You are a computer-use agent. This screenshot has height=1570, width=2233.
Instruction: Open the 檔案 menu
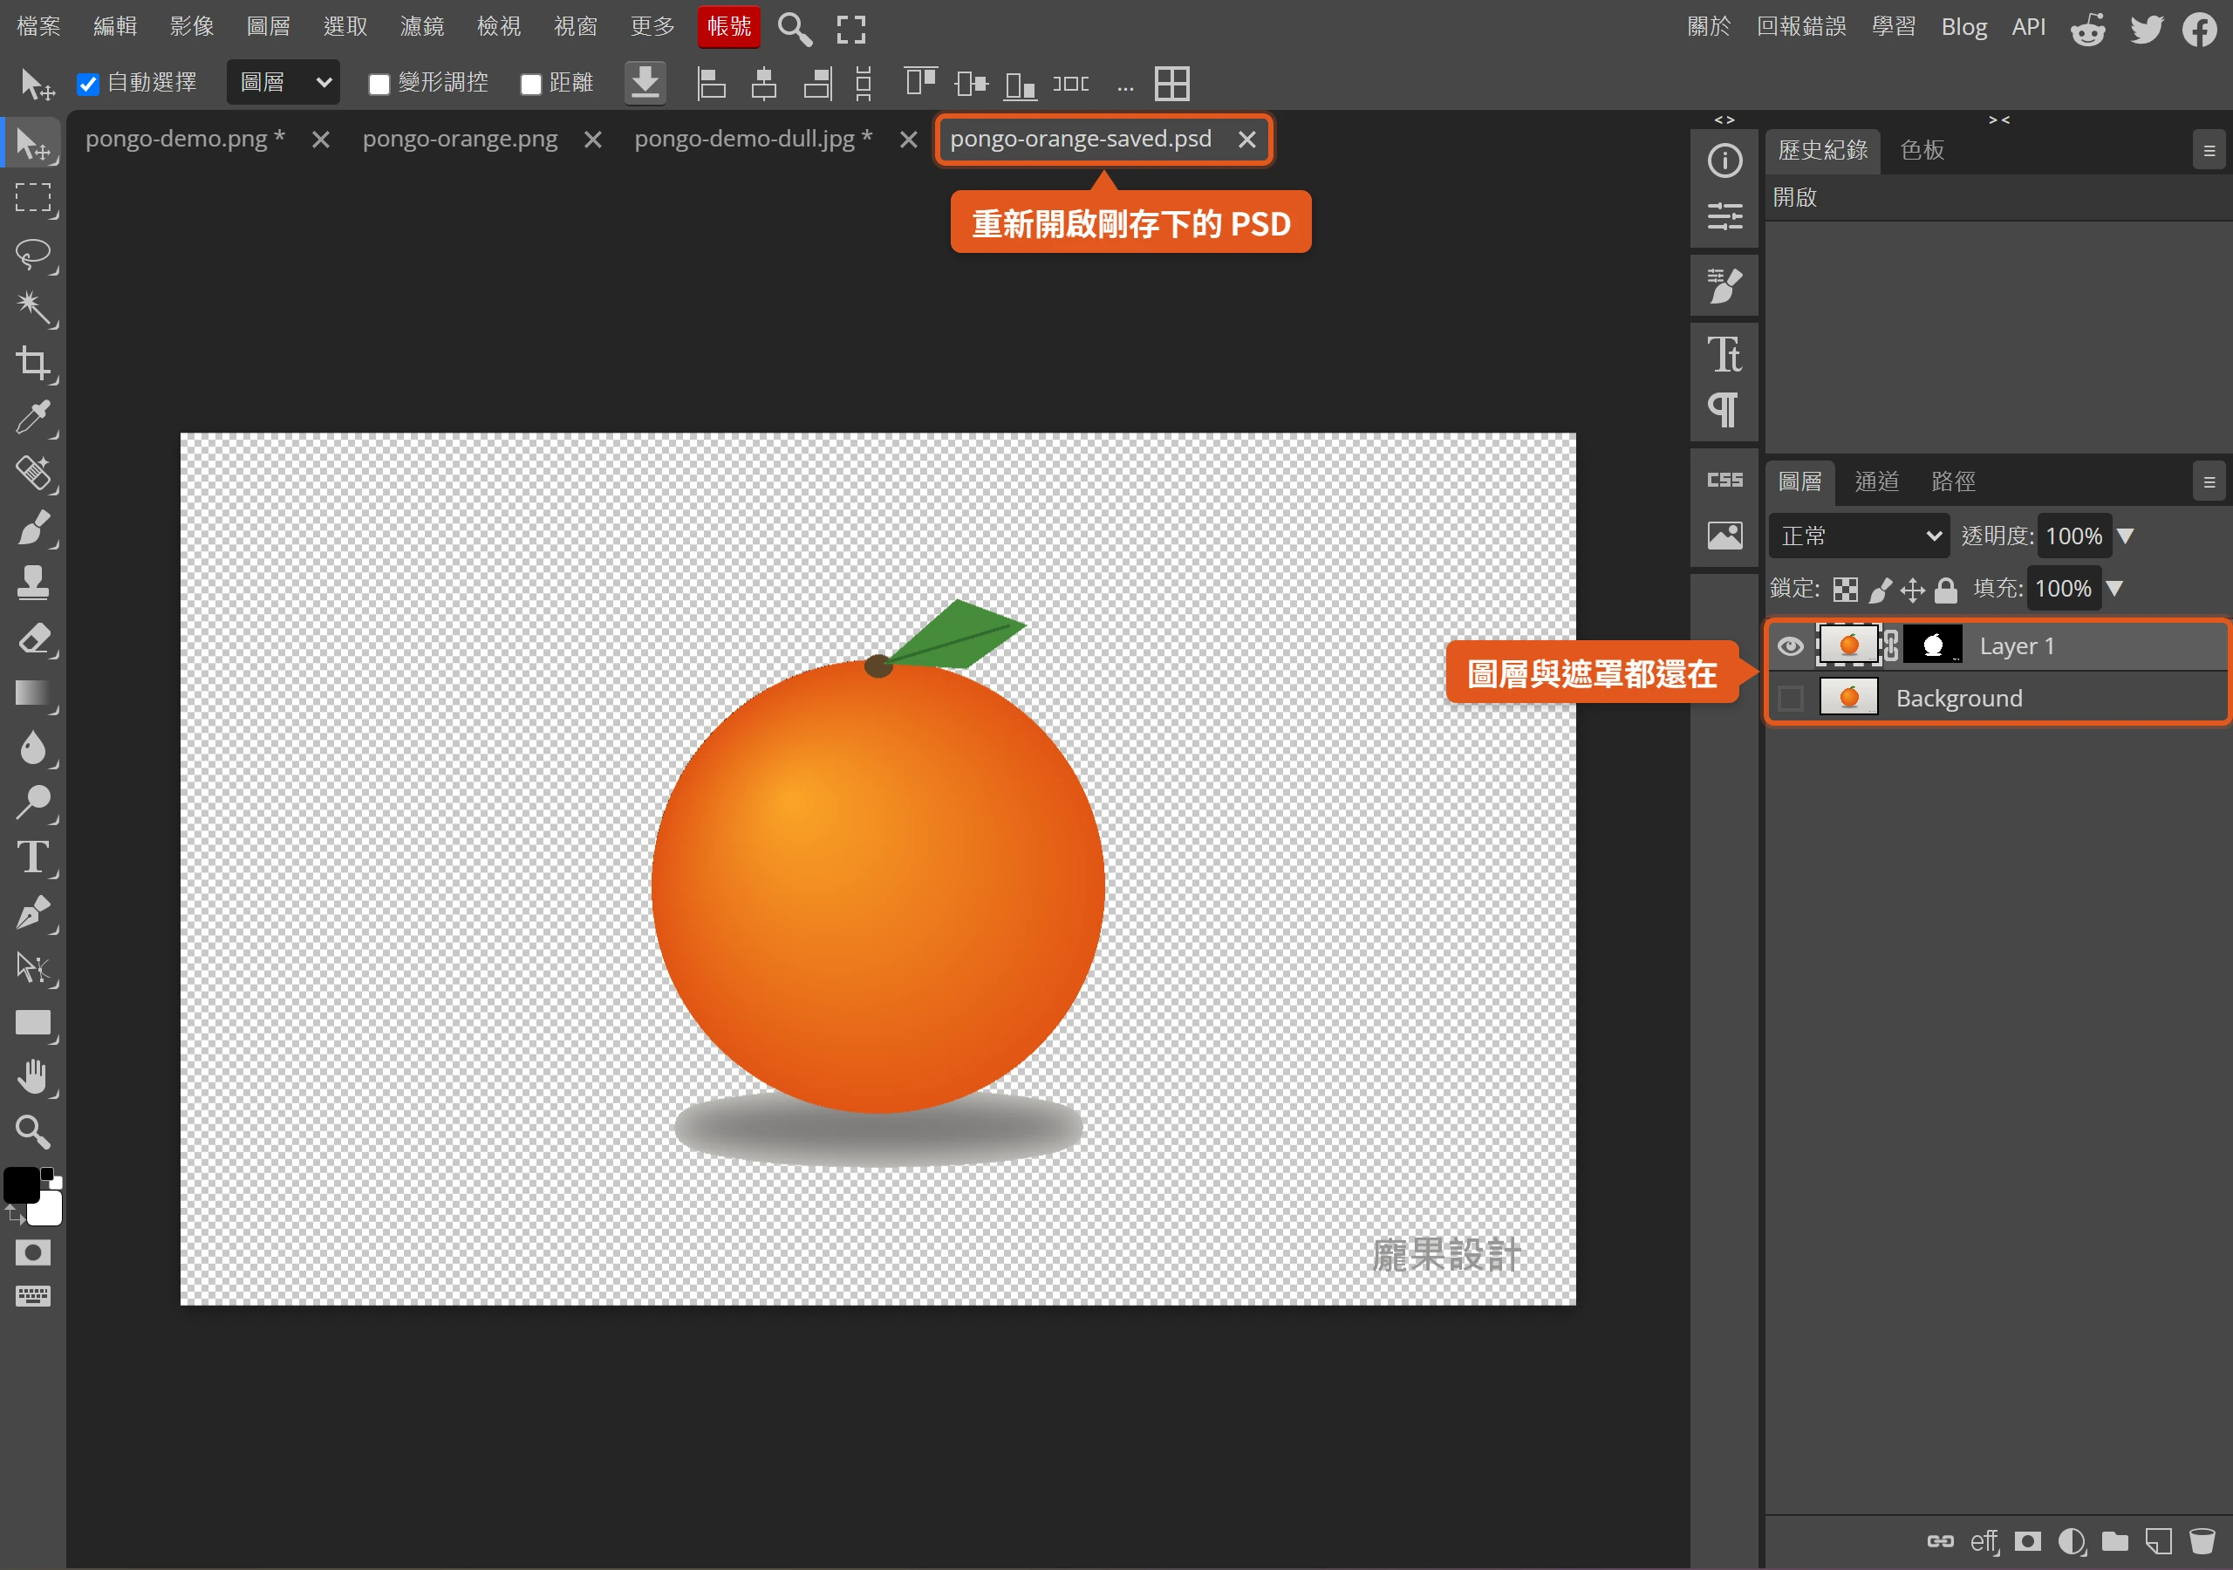point(39,27)
